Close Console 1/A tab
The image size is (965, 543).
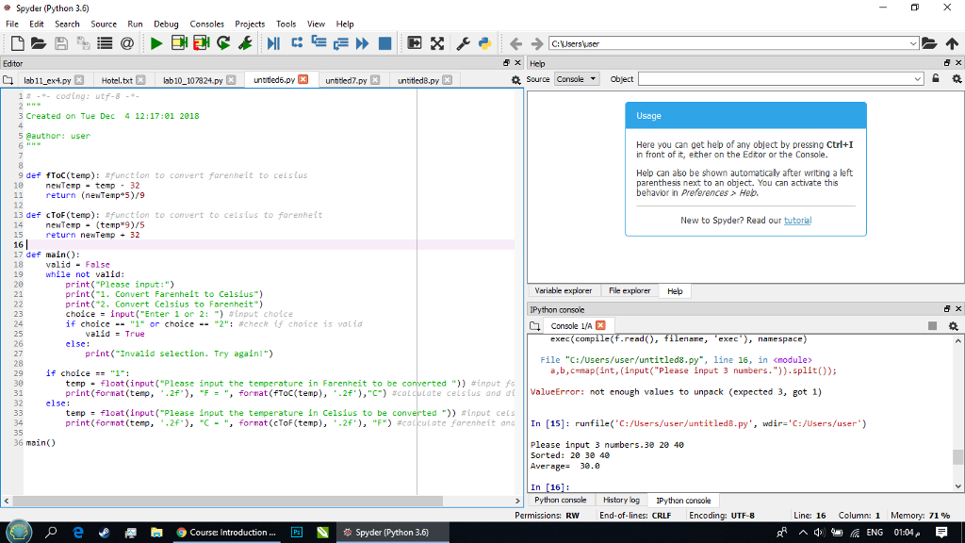(600, 325)
